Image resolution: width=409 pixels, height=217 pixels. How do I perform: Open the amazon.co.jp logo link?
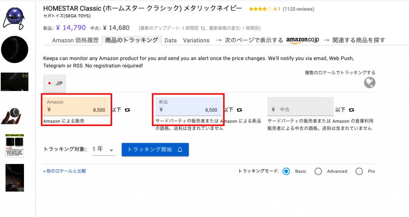(302, 40)
